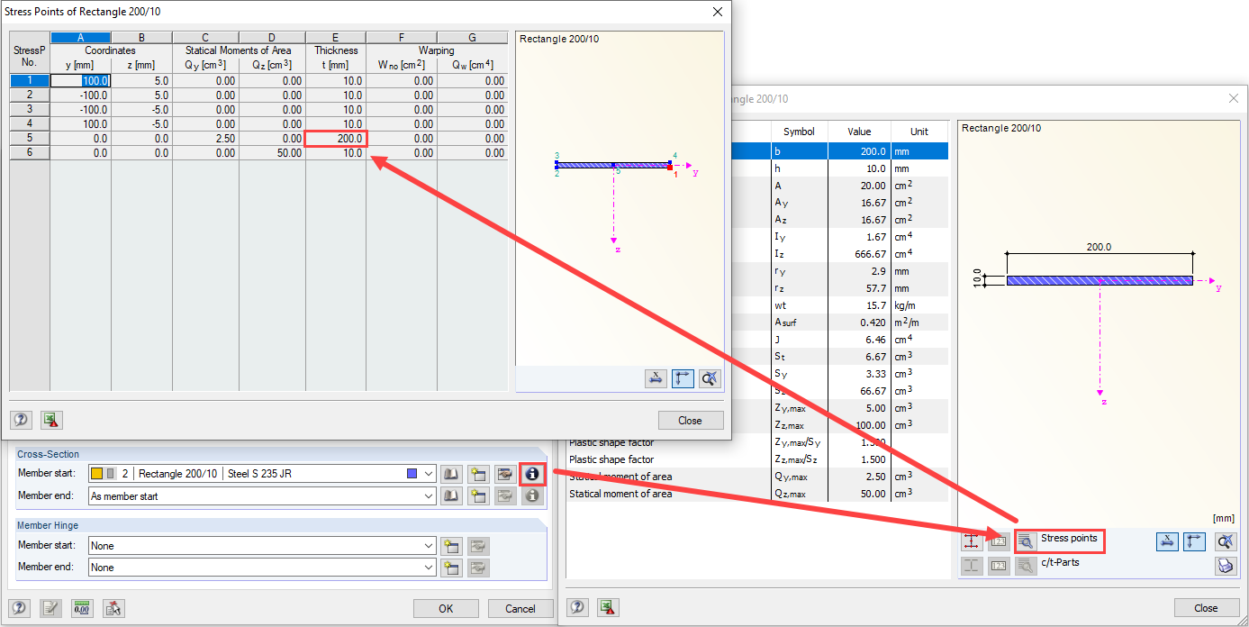1249x627 pixels.
Task: Reset zoom in the Stress Points graphic
Action: tap(710, 378)
